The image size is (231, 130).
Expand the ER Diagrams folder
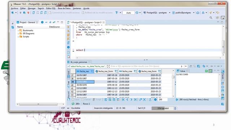click(18, 34)
